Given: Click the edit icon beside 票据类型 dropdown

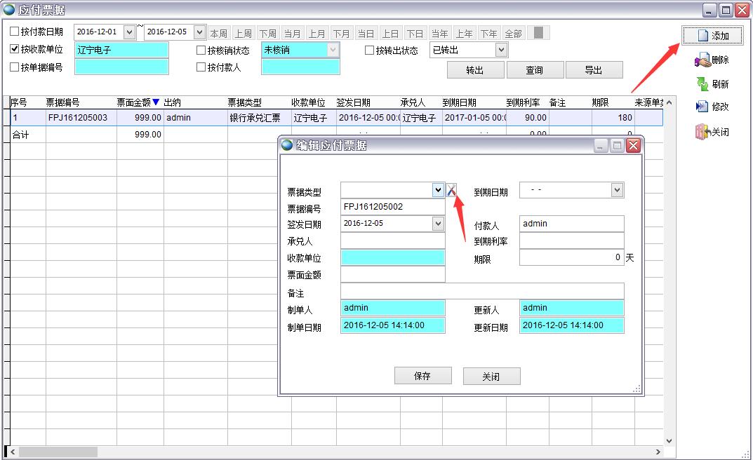Looking at the screenshot, I should 451,190.
